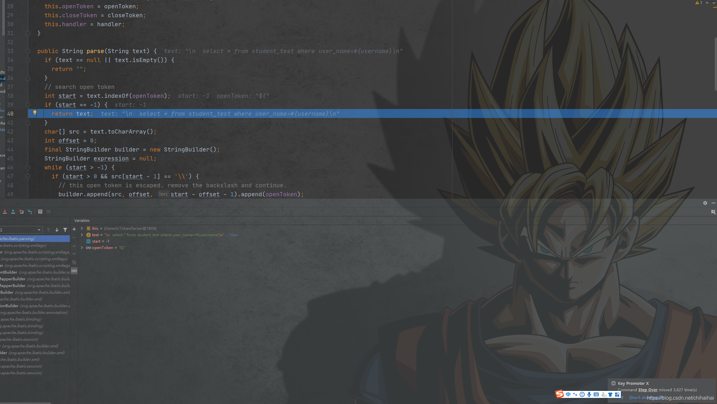Click the 'return text;' statement on line 40

tap(73, 114)
